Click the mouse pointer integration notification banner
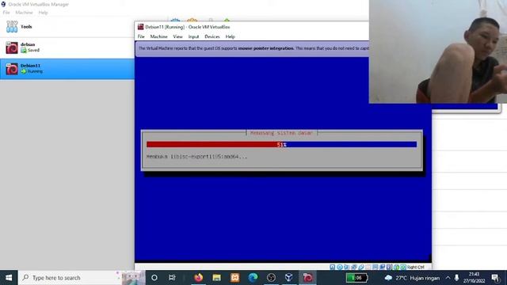 point(252,48)
